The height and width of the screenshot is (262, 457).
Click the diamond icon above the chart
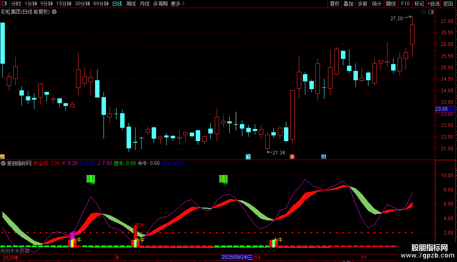(x=423, y=12)
